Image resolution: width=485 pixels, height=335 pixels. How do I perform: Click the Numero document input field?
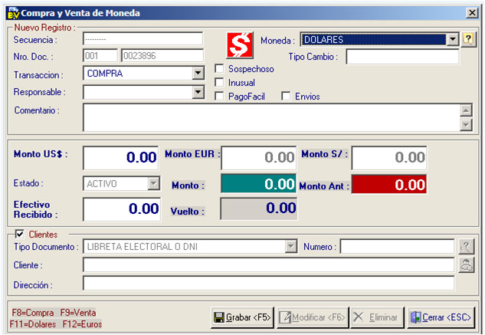[397, 246]
